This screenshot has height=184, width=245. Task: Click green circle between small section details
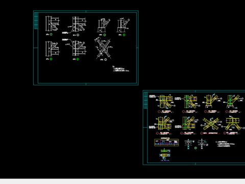[x=195, y=148]
